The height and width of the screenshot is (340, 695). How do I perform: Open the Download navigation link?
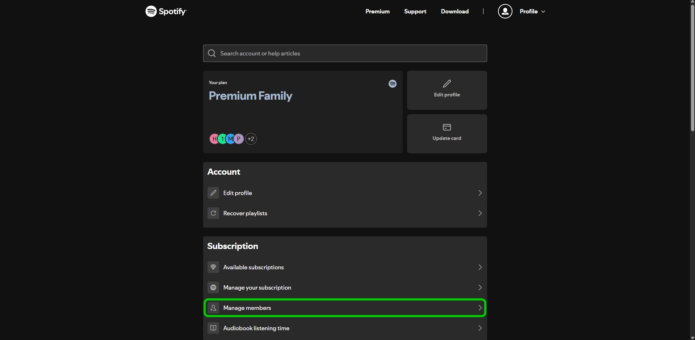click(x=455, y=11)
